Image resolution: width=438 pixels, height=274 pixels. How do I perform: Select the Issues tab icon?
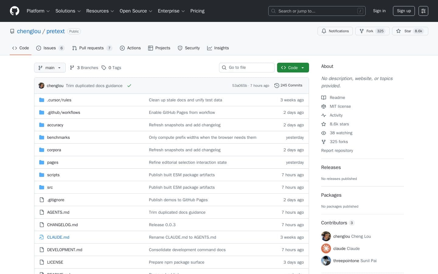click(x=39, y=48)
